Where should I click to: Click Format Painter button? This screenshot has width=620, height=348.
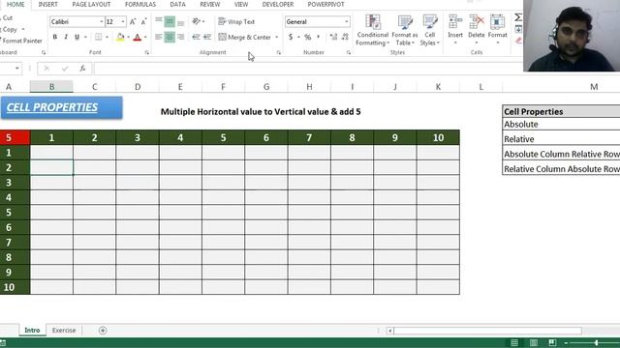[21, 41]
